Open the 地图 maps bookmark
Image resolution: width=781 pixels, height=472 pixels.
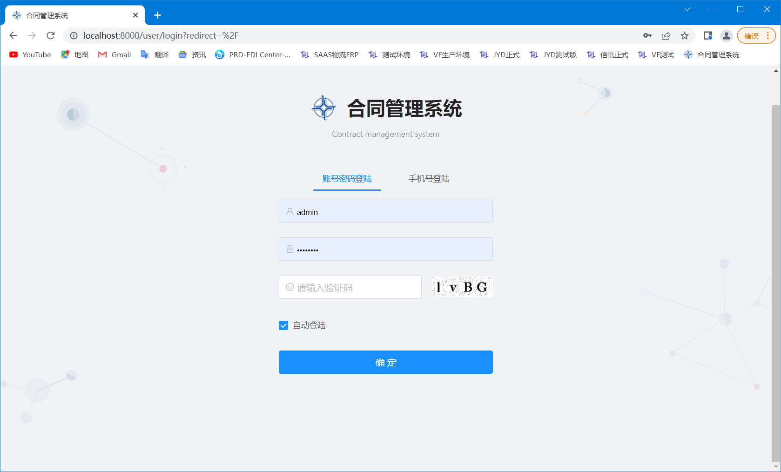(x=74, y=54)
